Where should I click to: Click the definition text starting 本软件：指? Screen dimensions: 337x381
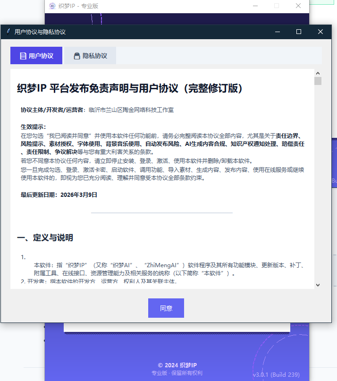169,269
